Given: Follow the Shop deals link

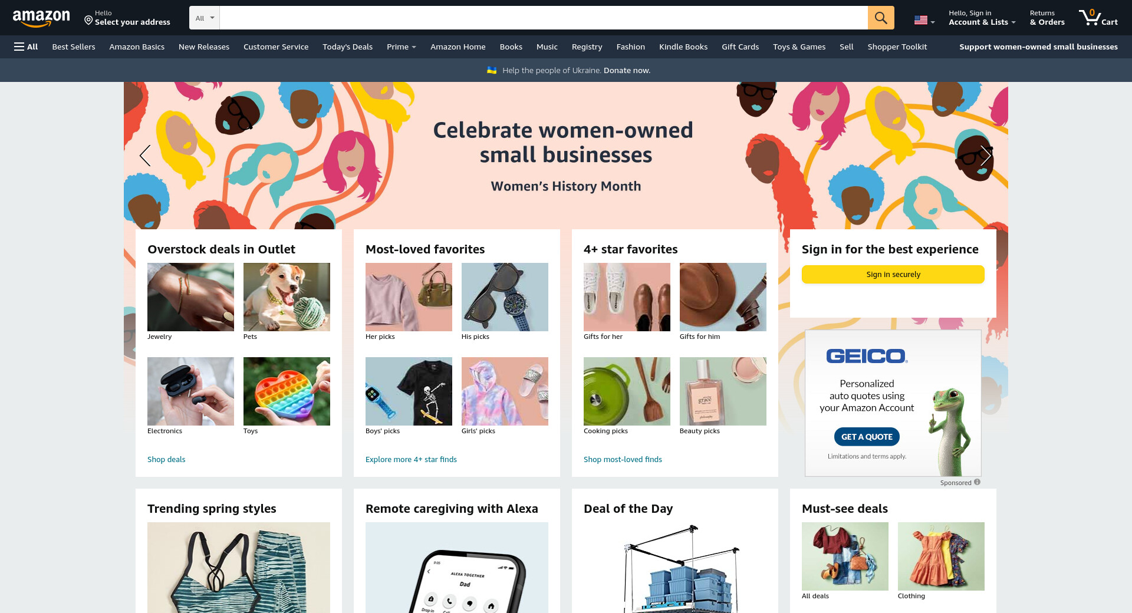Looking at the screenshot, I should pos(166,459).
